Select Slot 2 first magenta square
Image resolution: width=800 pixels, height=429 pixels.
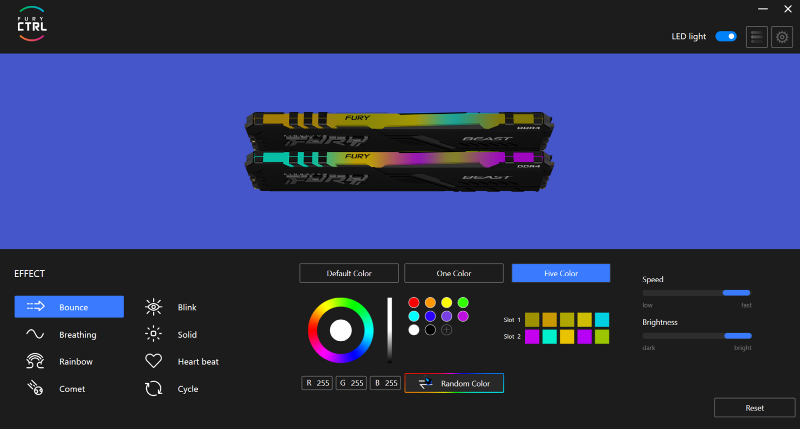pyautogui.click(x=532, y=337)
